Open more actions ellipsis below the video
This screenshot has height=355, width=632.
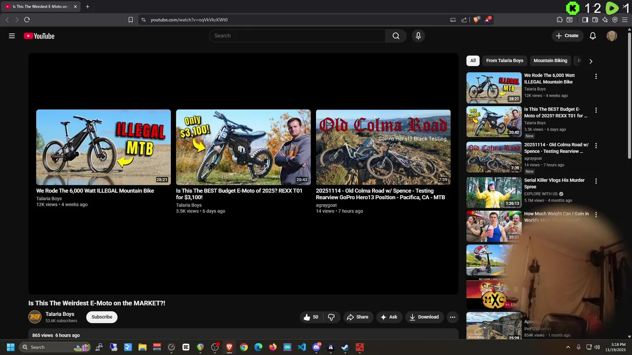pos(452,317)
